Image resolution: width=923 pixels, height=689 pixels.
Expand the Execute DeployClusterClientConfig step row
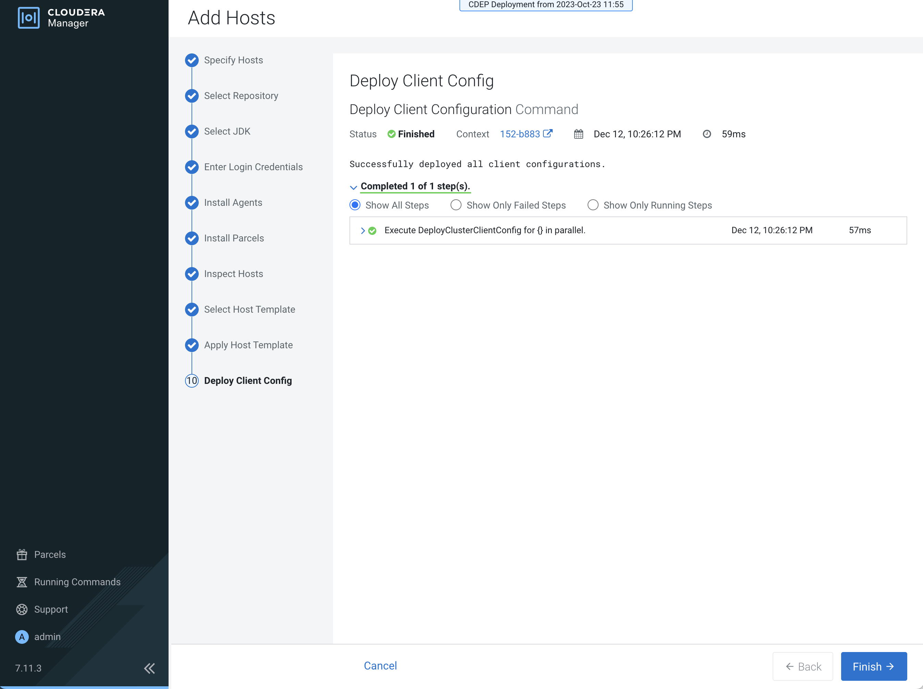362,231
